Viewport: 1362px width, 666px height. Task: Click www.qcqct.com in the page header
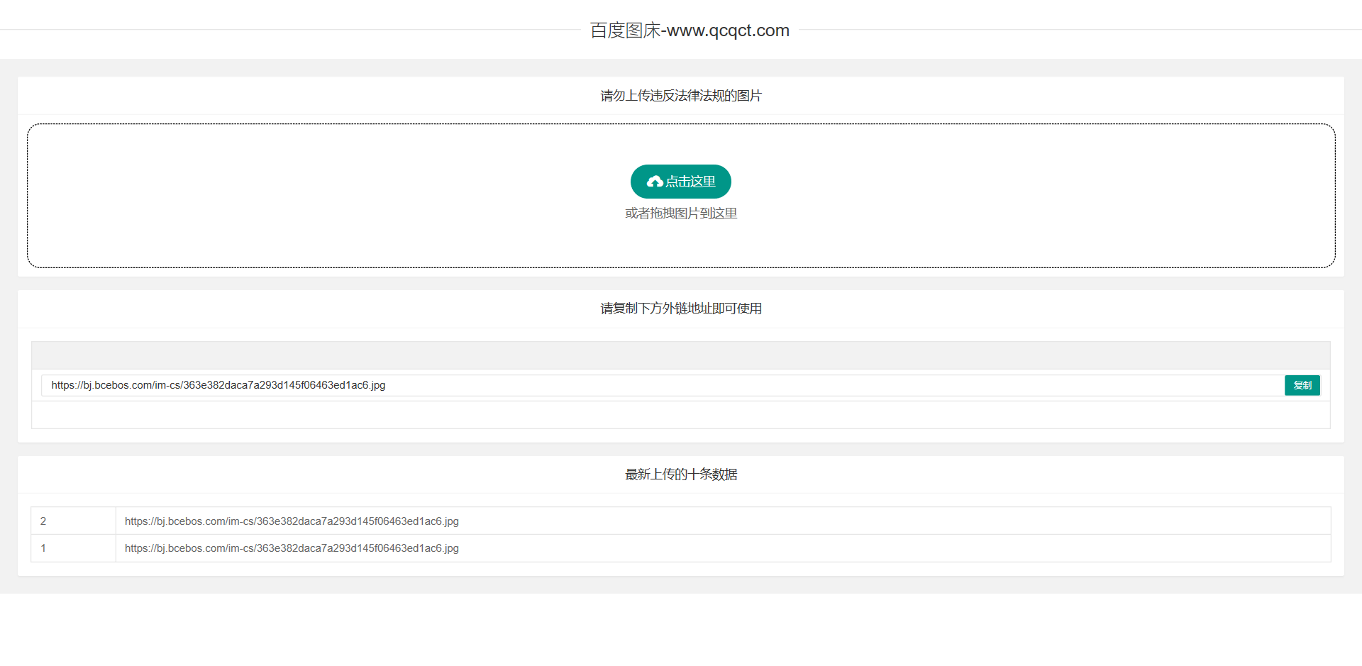click(x=728, y=30)
